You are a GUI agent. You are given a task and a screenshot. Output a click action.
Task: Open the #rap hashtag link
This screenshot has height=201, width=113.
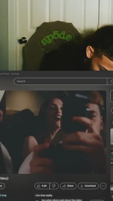[4, 195]
